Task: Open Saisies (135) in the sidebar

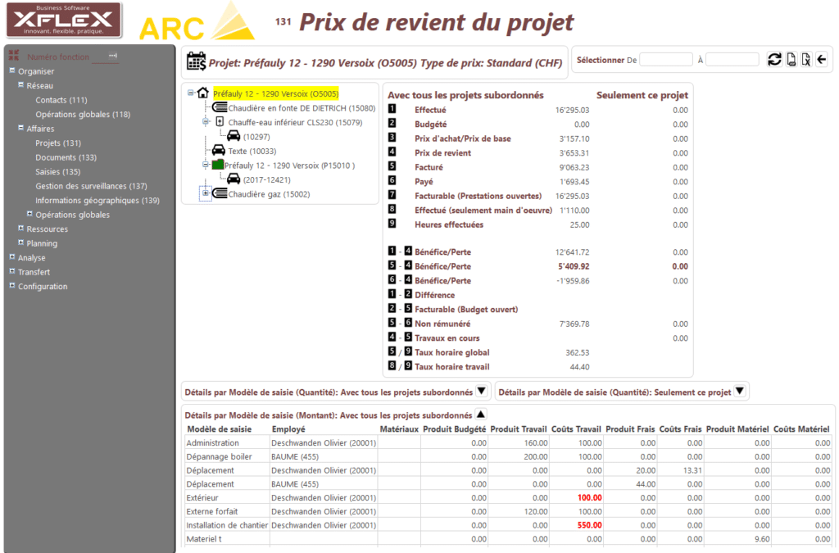Action: click(x=58, y=172)
